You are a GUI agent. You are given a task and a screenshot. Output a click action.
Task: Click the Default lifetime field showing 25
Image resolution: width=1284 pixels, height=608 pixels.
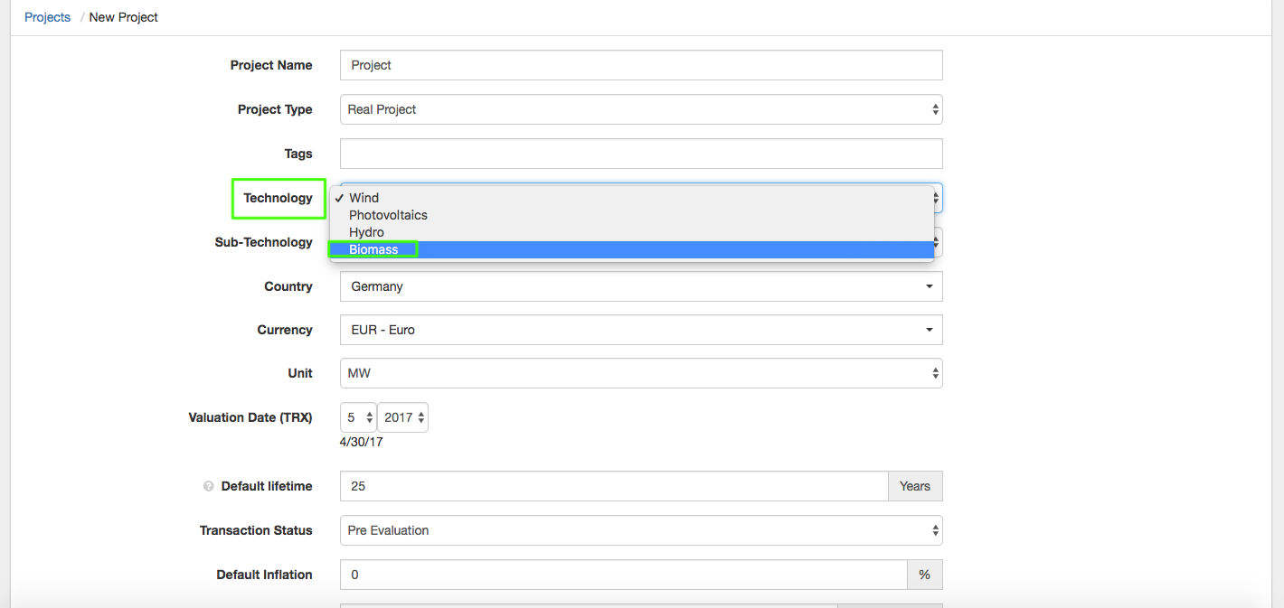[x=613, y=486]
